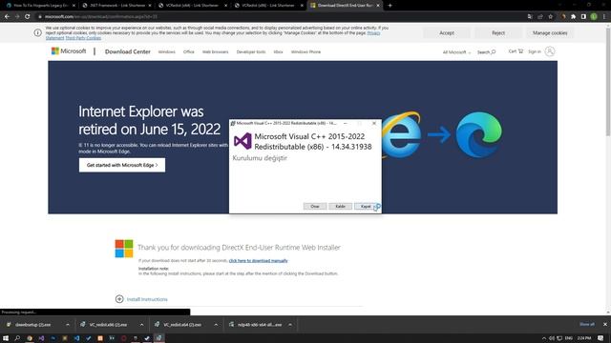Open the green profile avatar in Chrome
The height and width of the screenshot is (343, 611).
594,17
